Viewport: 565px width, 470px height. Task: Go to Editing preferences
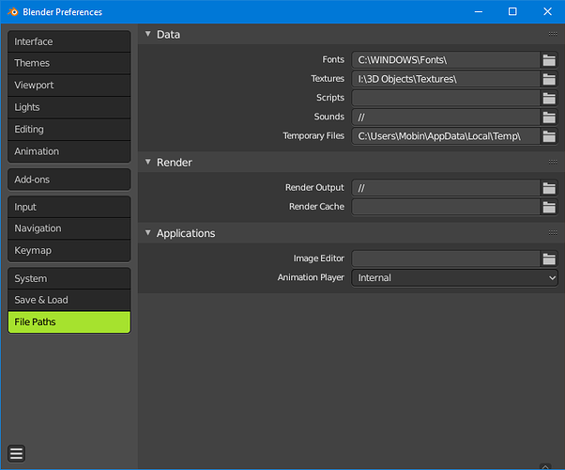69,129
